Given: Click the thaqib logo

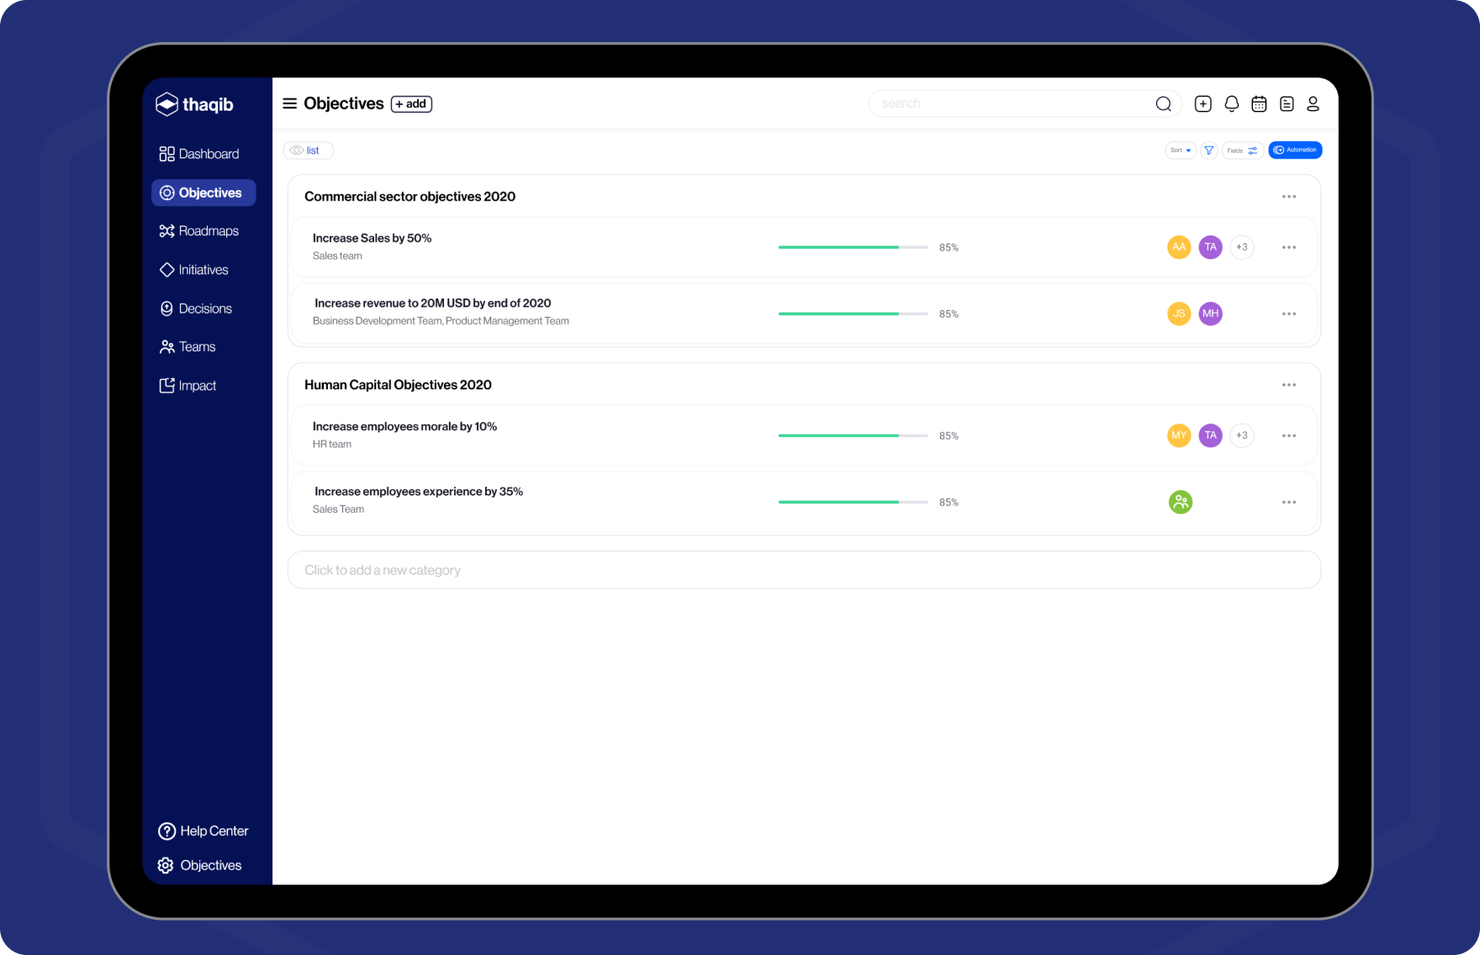Looking at the screenshot, I should click(x=194, y=104).
